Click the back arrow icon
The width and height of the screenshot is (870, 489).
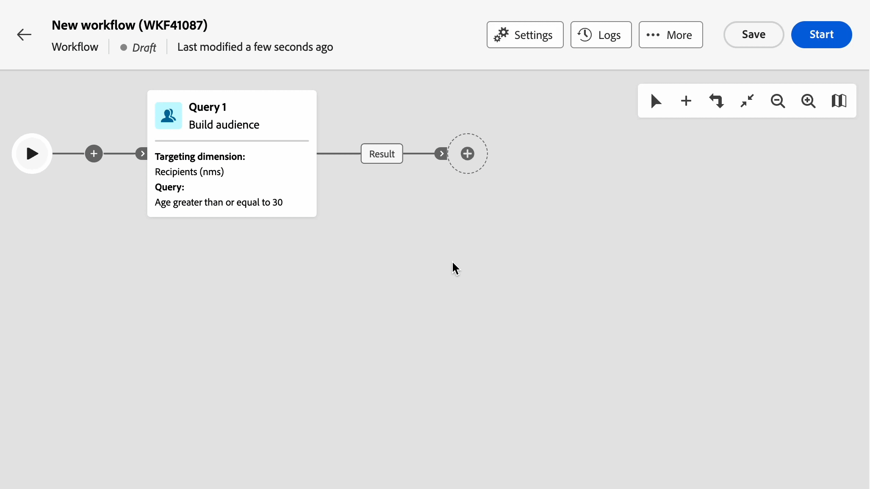[24, 35]
